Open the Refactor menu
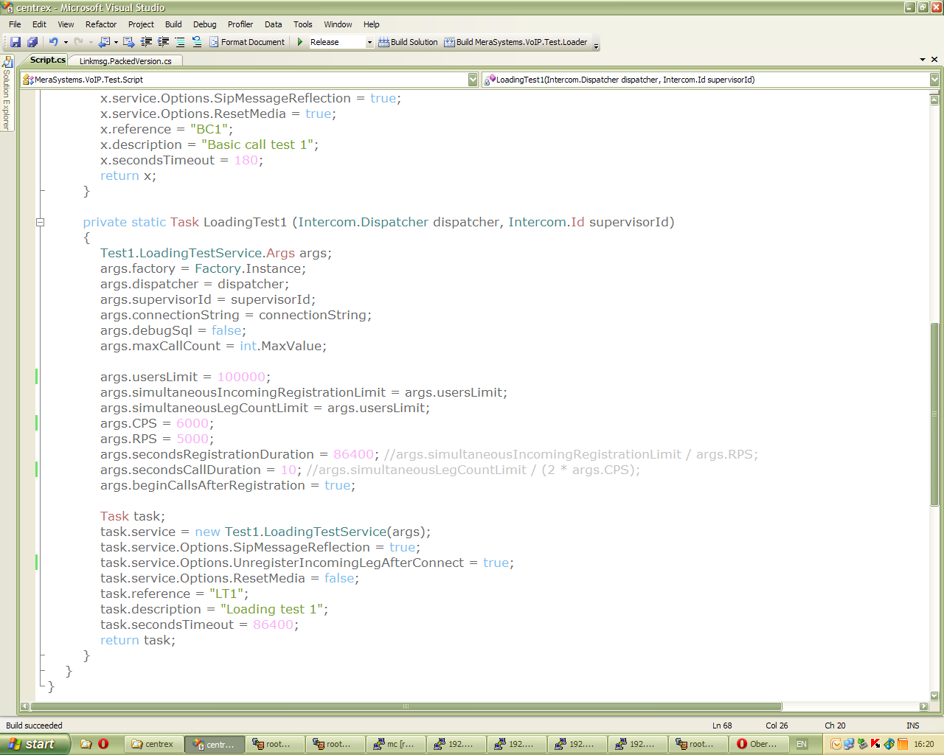Screen dimensions: 944x755 101,24
